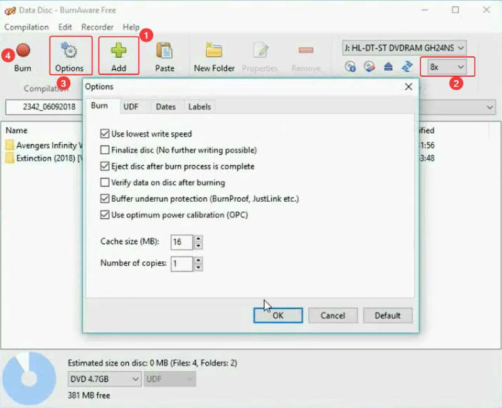Screen dimensions: 502x408
Task: Click the disabled Properties icon
Action: pyautogui.click(x=260, y=50)
